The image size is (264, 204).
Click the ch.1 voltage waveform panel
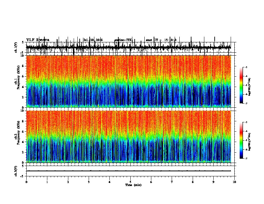(130, 47)
